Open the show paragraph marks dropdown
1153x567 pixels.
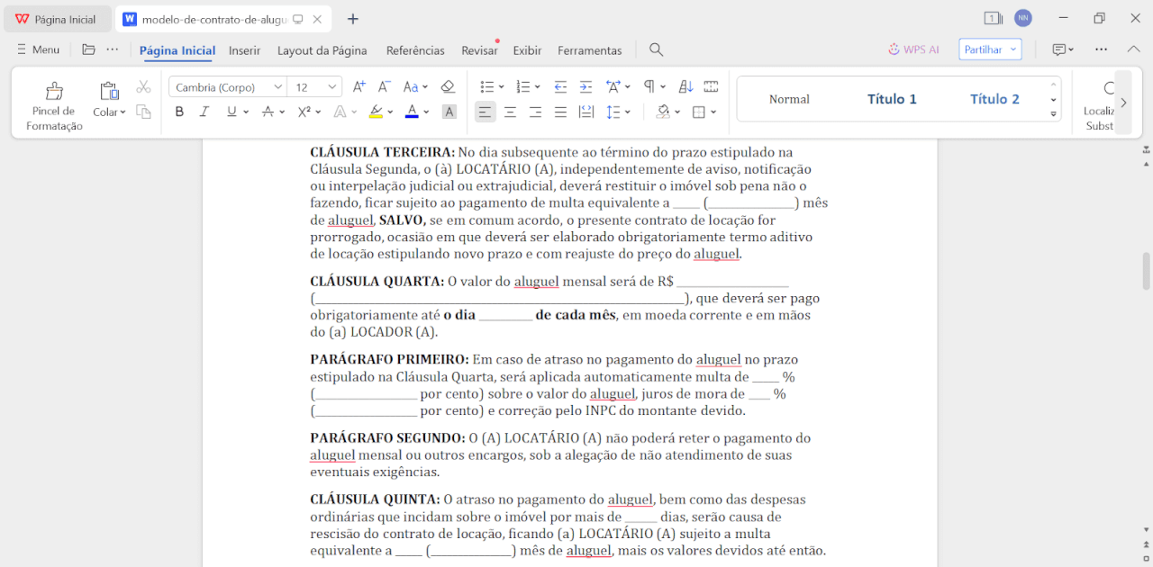coord(664,87)
